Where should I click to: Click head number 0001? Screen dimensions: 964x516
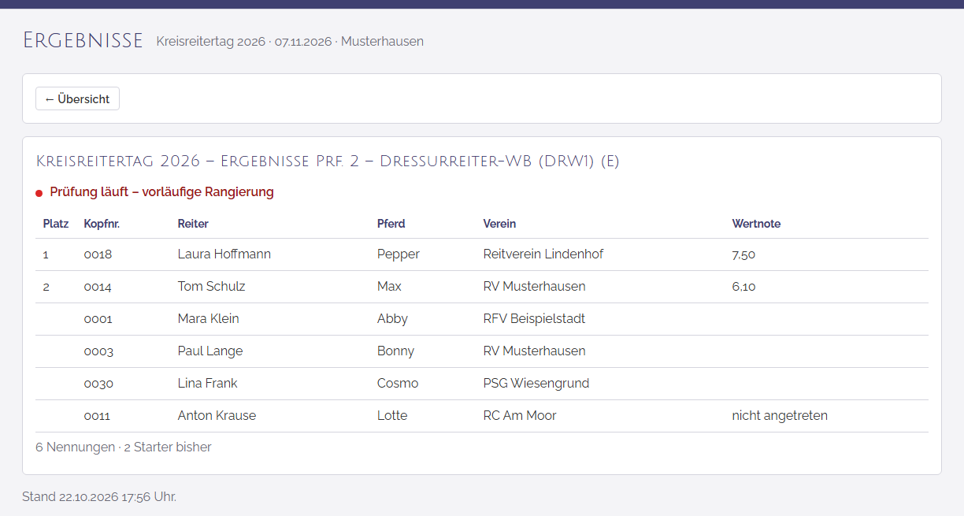[98, 319]
